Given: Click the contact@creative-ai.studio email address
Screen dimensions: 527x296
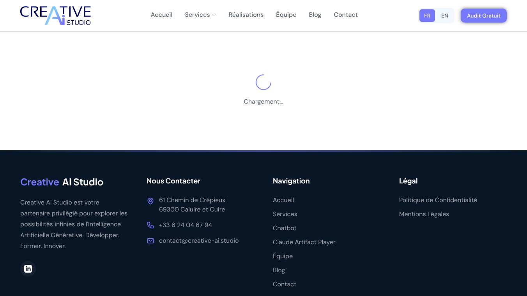Looking at the screenshot, I should 199,241.
